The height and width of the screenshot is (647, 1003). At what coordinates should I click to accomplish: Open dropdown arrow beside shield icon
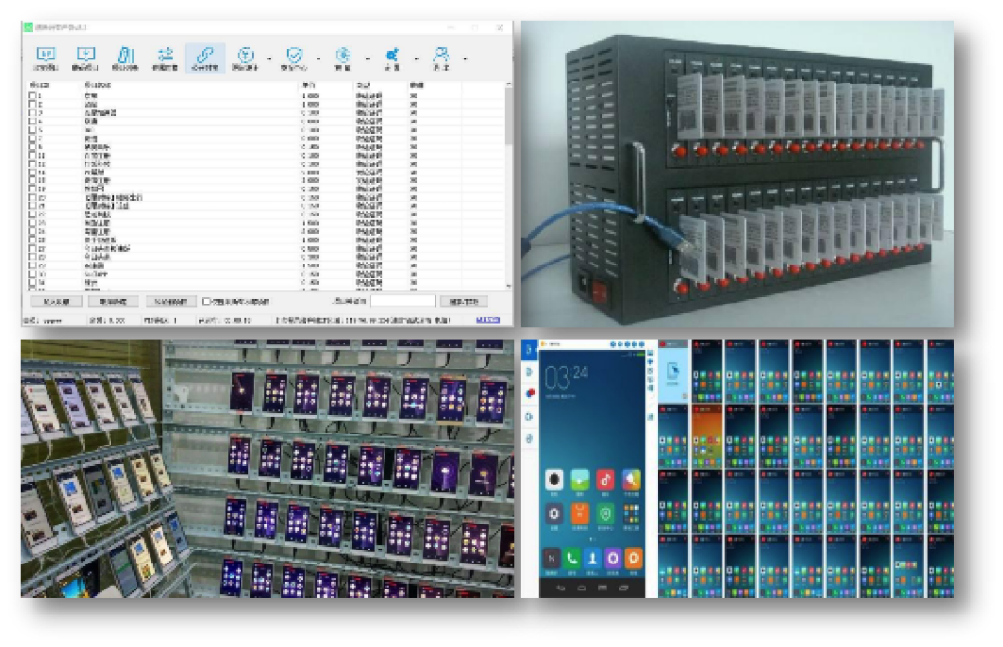[319, 58]
